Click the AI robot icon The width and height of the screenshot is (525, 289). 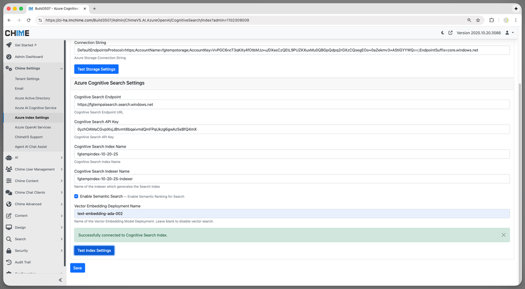point(9,158)
